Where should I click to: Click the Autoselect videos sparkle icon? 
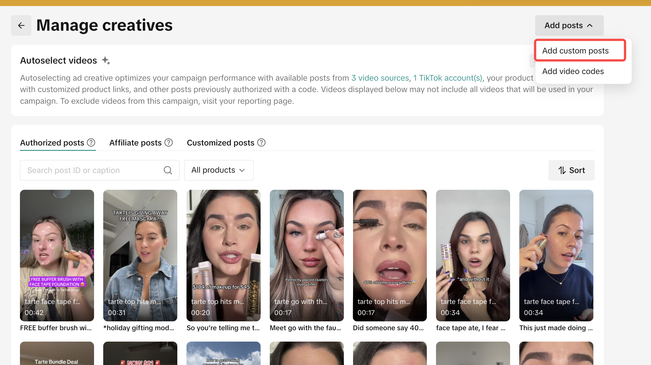pos(106,60)
